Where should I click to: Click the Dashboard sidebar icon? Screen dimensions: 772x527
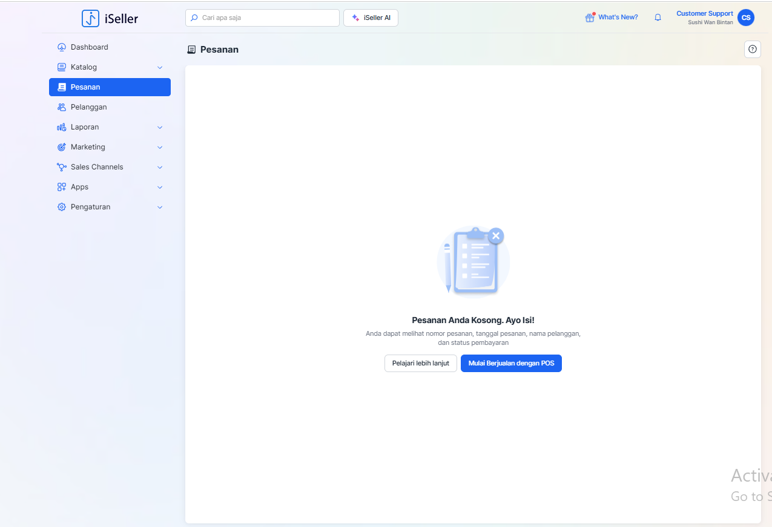point(61,47)
